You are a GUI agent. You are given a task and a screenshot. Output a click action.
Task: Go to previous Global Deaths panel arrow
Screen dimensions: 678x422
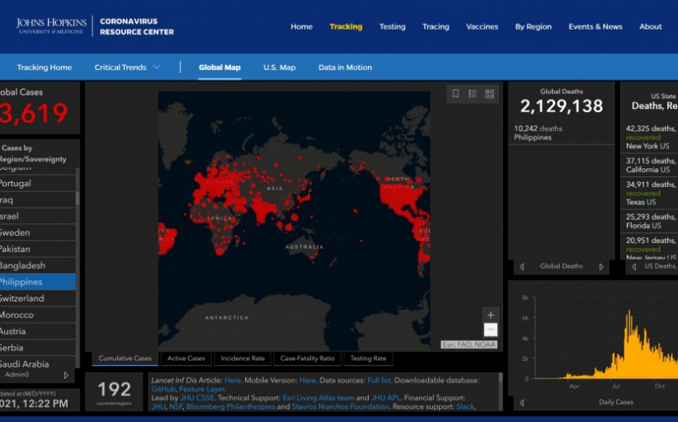(520, 267)
